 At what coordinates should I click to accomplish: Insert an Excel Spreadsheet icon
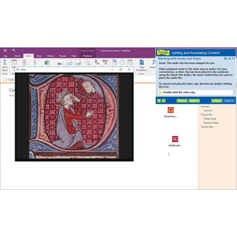coord(47,62)
